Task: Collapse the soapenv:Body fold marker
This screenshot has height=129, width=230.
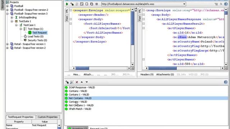Action: pyautogui.click(x=71, y=19)
